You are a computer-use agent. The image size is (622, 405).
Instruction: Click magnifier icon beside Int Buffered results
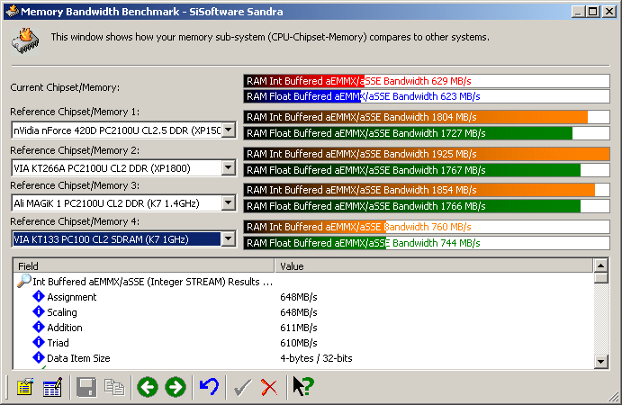coord(23,281)
